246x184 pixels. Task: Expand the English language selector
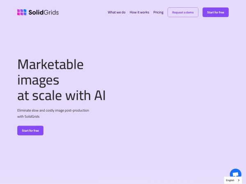click(x=233, y=180)
